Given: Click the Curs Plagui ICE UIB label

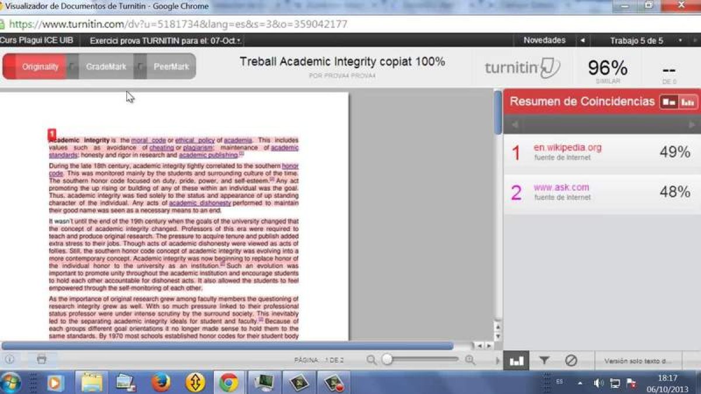Looking at the screenshot, I should [x=37, y=40].
